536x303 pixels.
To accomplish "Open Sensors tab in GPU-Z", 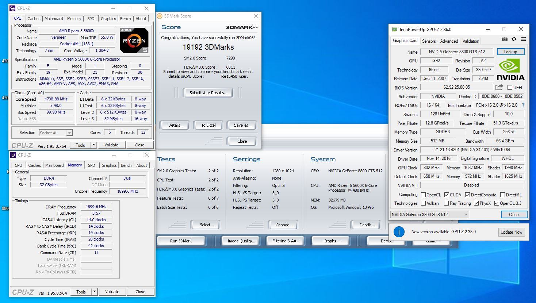I will point(429,41).
